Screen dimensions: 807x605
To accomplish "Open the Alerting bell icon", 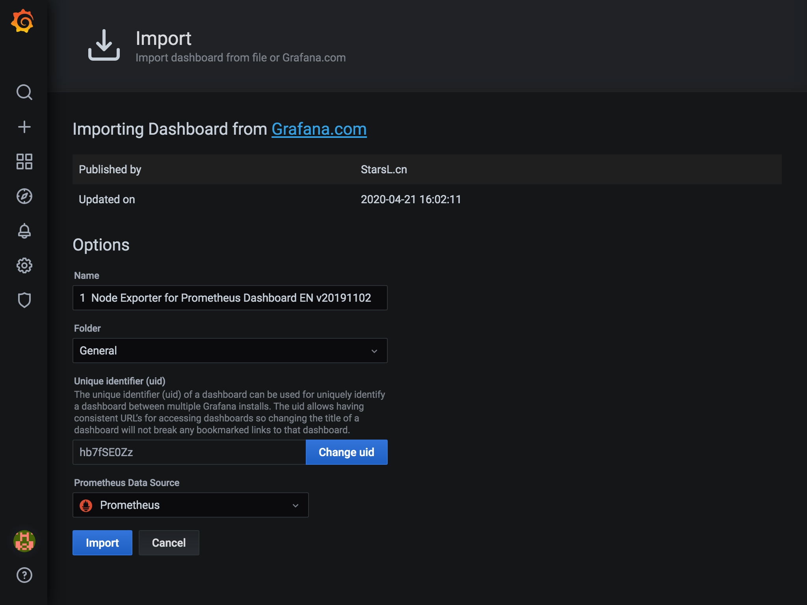I will (24, 231).
